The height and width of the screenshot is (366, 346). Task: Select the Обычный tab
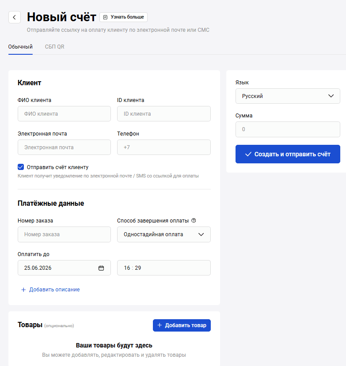coord(20,47)
